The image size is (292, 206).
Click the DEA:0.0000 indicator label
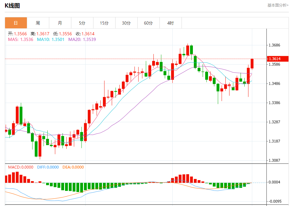(73, 167)
